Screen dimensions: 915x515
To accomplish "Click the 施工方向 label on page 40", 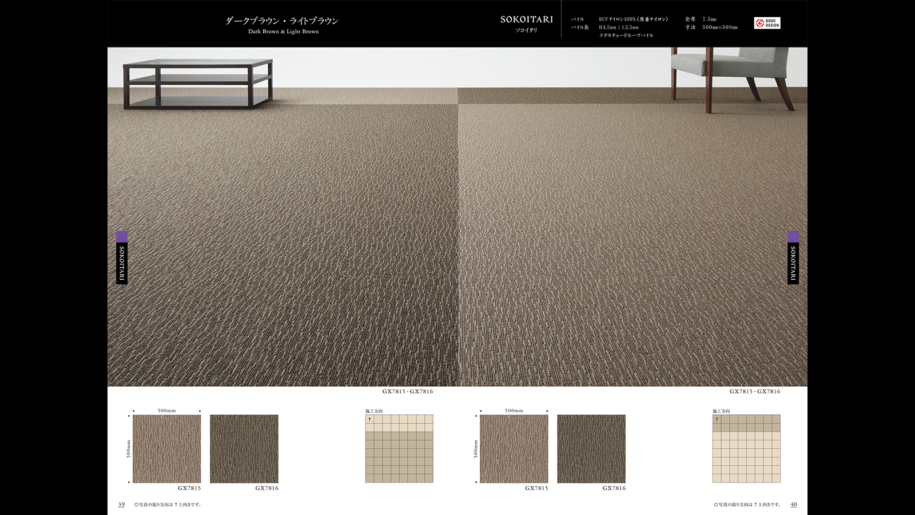I will point(721,411).
